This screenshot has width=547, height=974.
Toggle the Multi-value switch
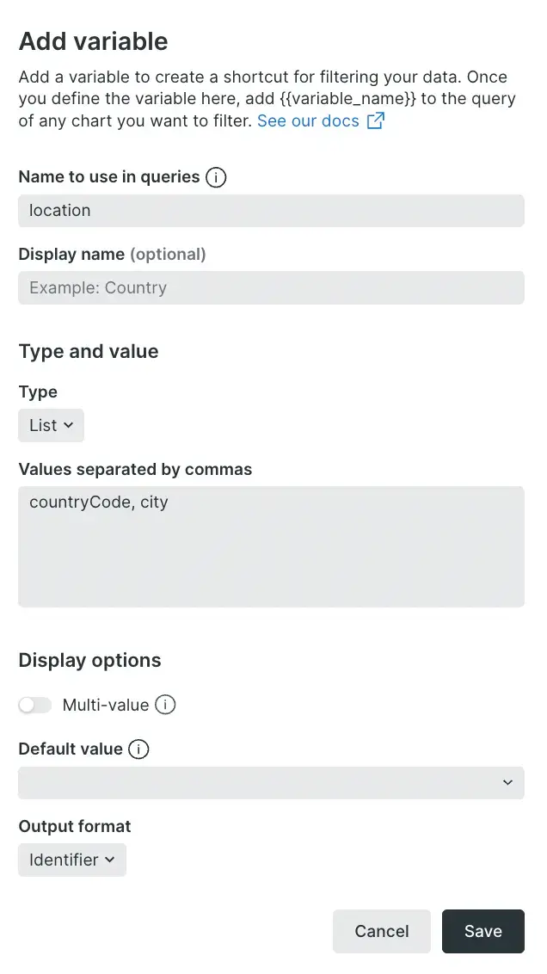(34, 705)
